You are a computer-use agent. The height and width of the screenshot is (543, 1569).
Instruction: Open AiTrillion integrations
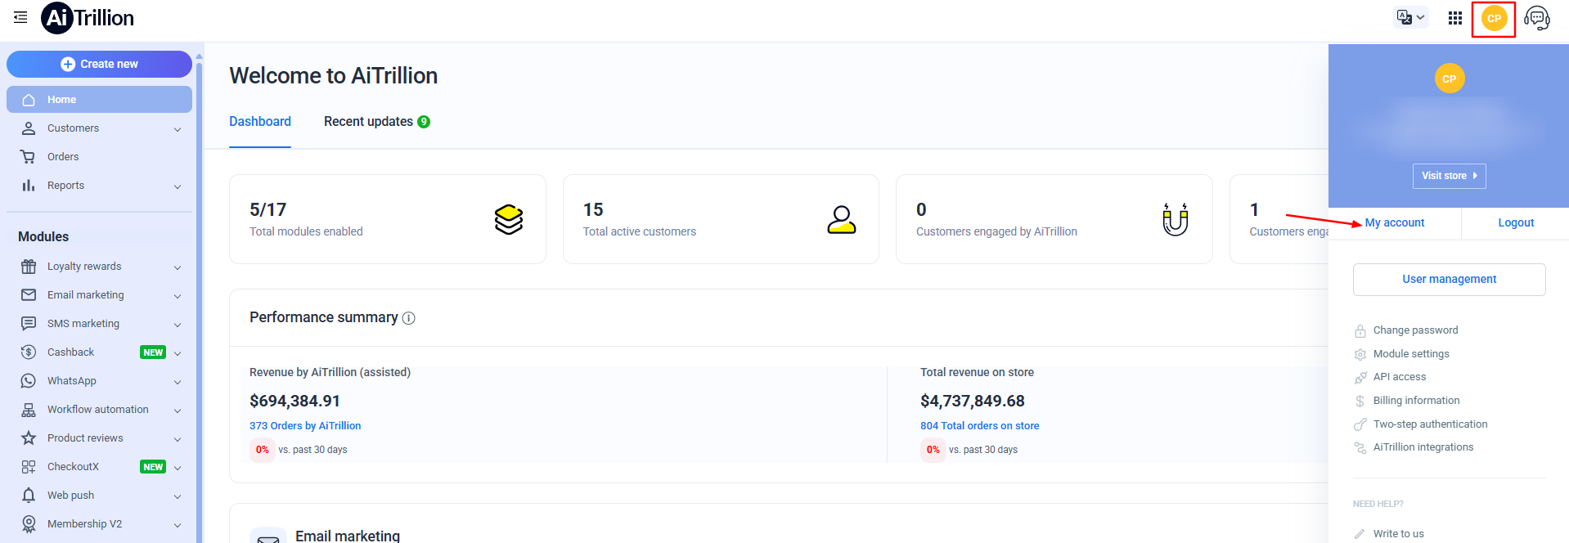pos(1423,447)
